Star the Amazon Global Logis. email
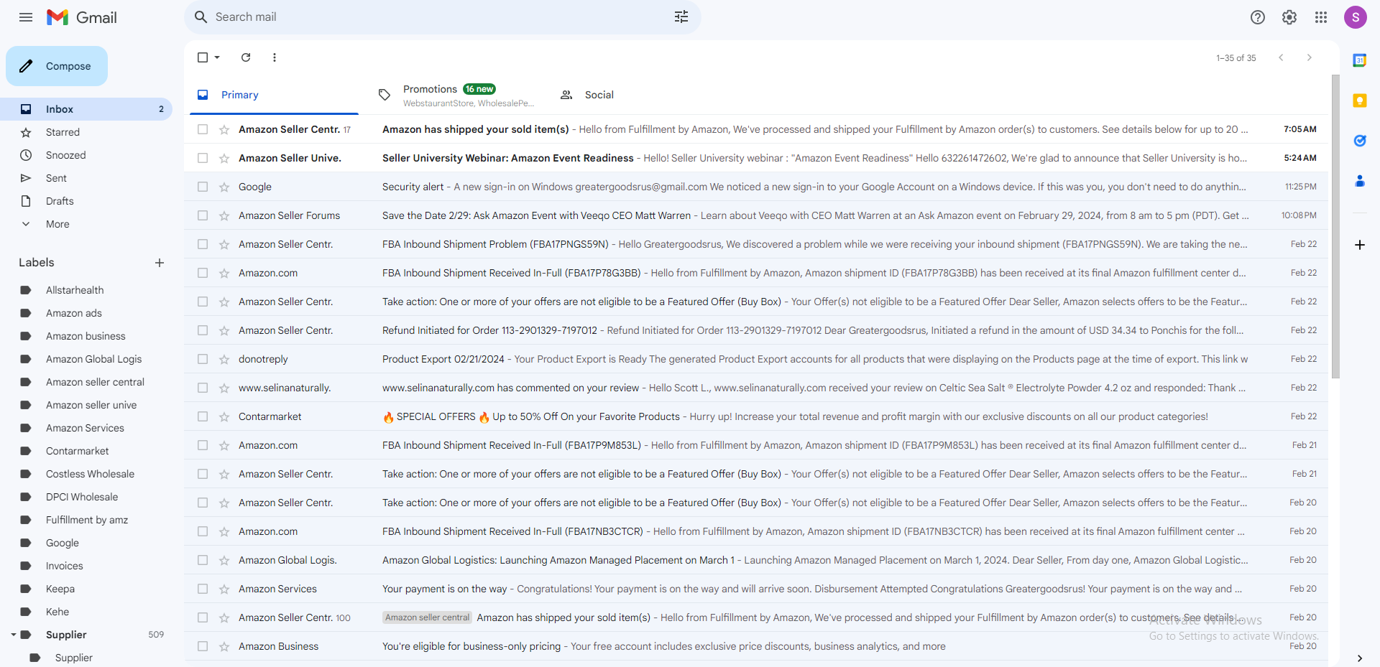This screenshot has width=1380, height=667. (x=224, y=560)
